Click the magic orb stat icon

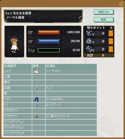(89, 41)
